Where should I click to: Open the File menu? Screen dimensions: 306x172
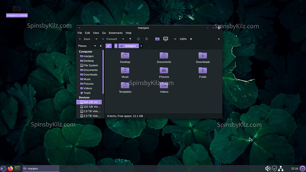tap(80, 33)
